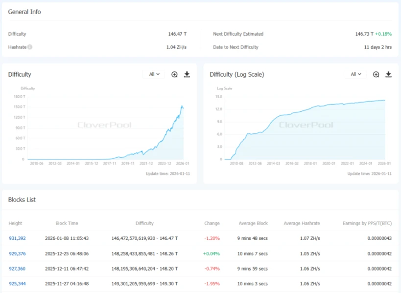This screenshot has height=293, width=401.
Task: Click the Next Difficulty Estimated value 146.73 T
Action: (x=364, y=34)
